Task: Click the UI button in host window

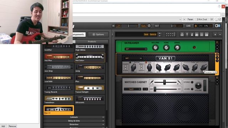Action: click(212, 19)
